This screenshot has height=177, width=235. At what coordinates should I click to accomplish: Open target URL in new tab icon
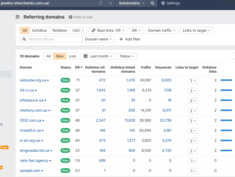[x=100, y=3]
